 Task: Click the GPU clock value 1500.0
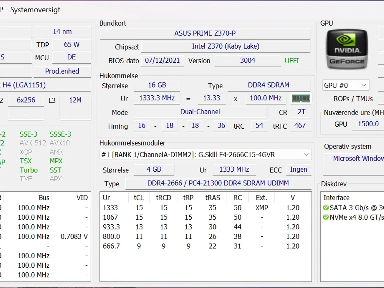tap(368, 124)
